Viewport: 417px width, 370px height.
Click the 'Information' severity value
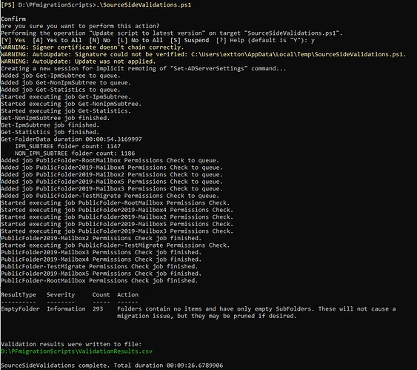click(x=66, y=308)
